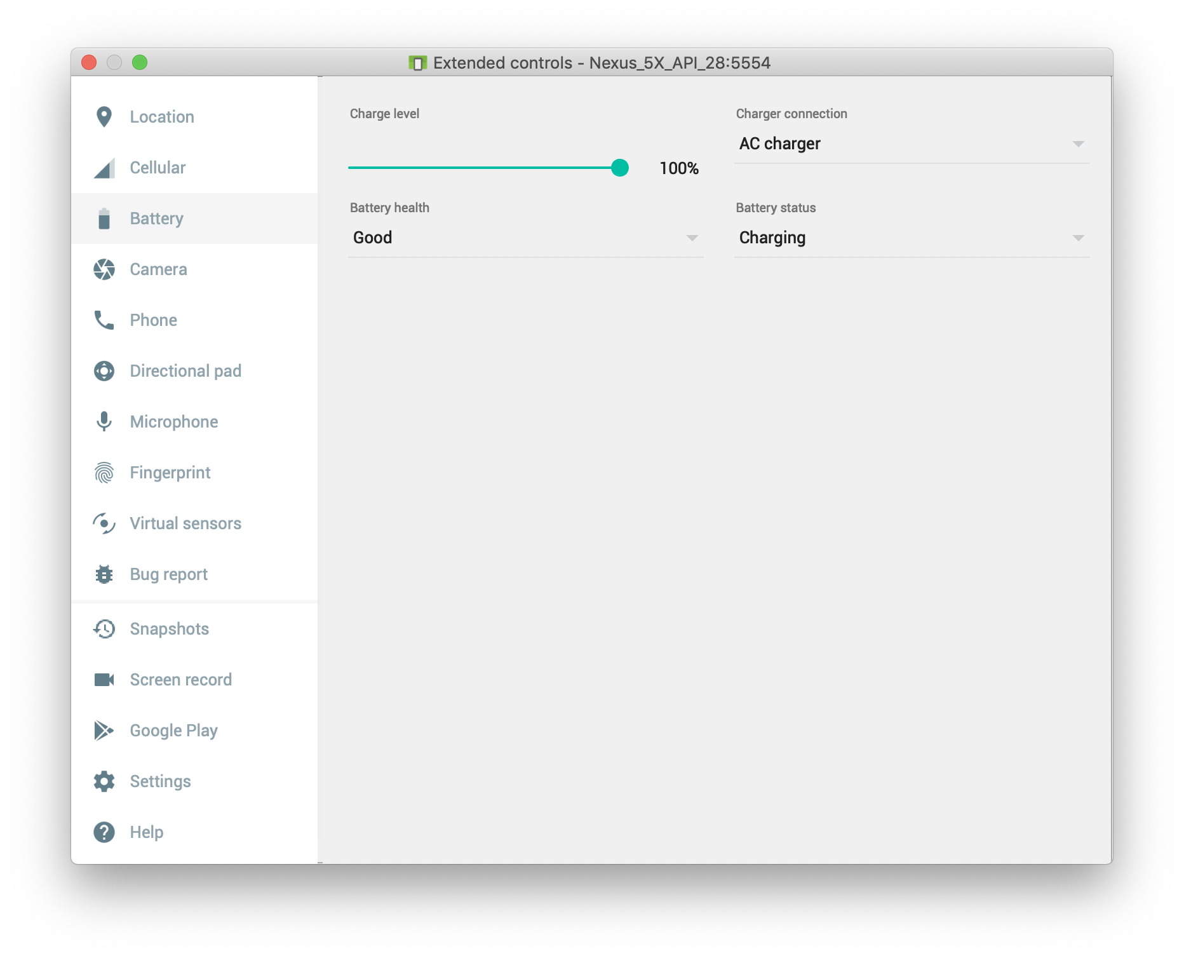The width and height of the screenshot is (1184, 958).
Task: Click the Location pin icon
Action: point(104,117)
